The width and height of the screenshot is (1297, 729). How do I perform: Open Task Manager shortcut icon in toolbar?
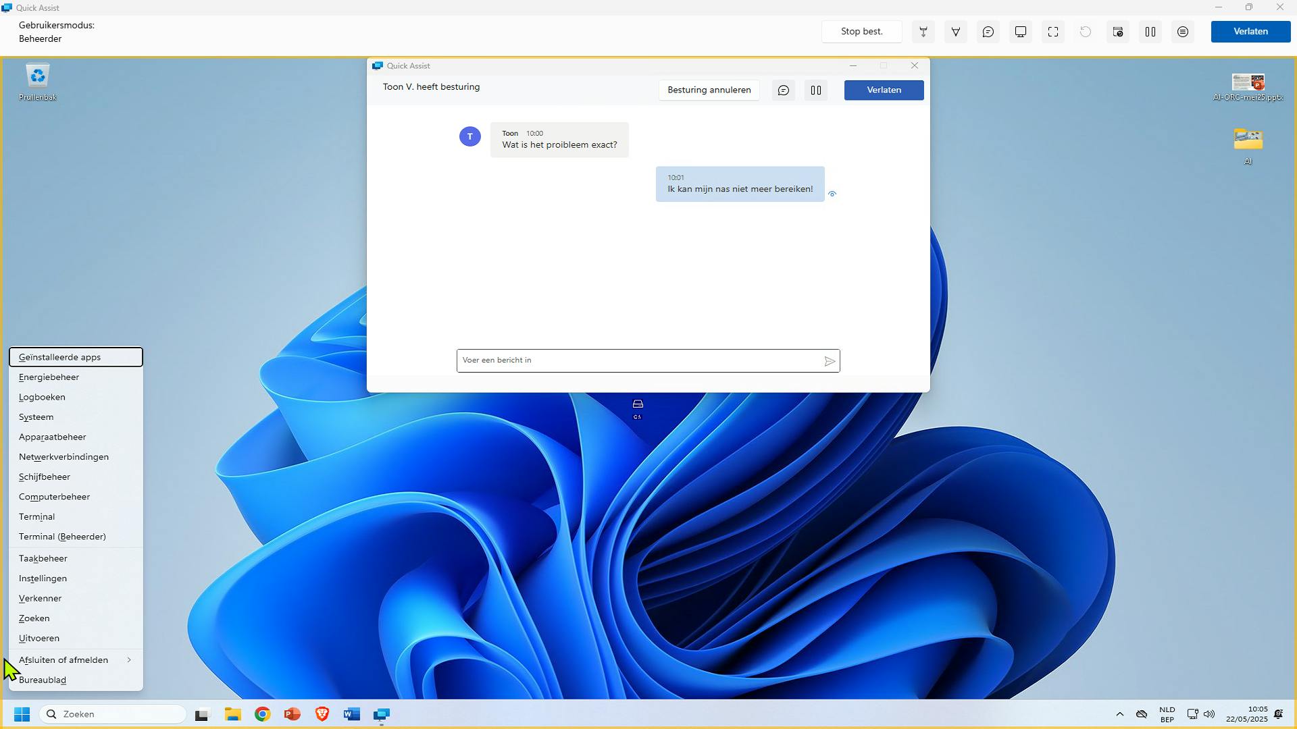tap(1118, 32)
